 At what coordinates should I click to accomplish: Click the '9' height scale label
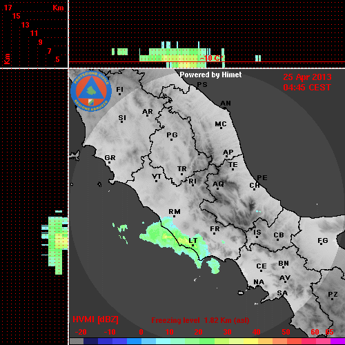[41, 42]
